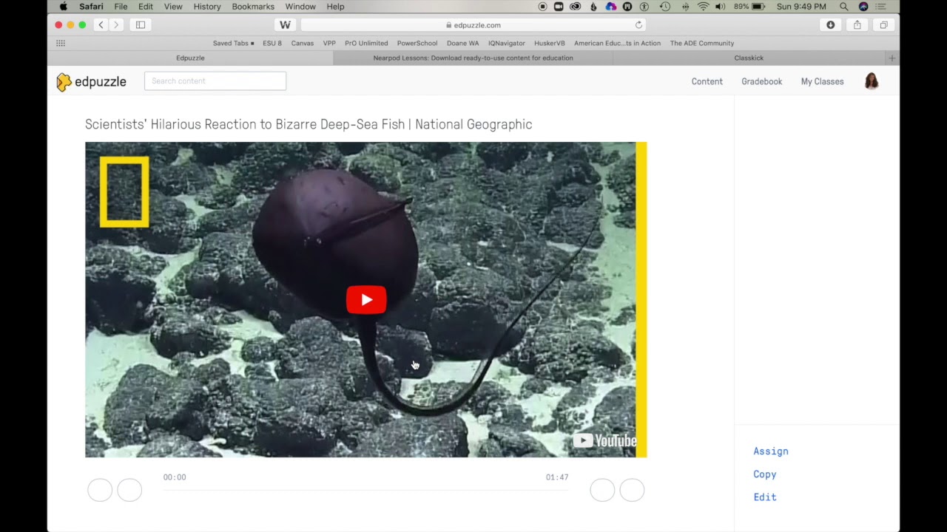Go back with Safari's back arrow
Image resolution: width=947 pixels, height=532 pixels.
(x=101, y=25)
